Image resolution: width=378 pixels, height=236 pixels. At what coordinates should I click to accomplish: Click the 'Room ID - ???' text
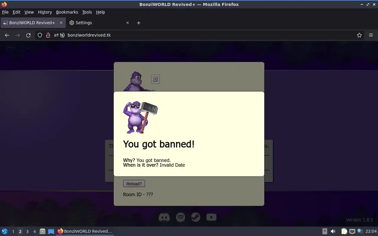(138, 194)
